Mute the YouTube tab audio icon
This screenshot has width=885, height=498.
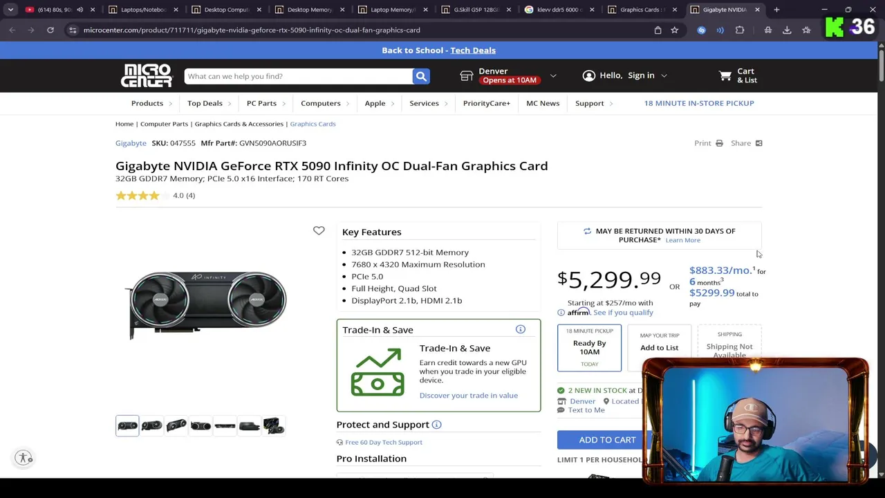[x=80, y=10]
